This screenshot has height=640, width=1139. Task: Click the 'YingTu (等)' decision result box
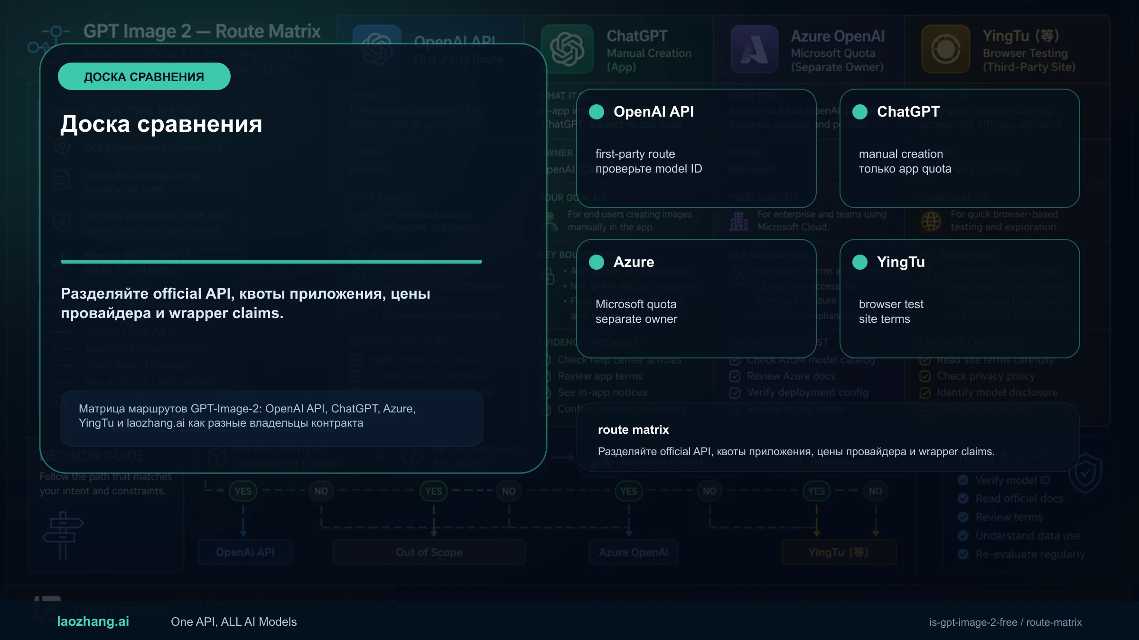839,552
